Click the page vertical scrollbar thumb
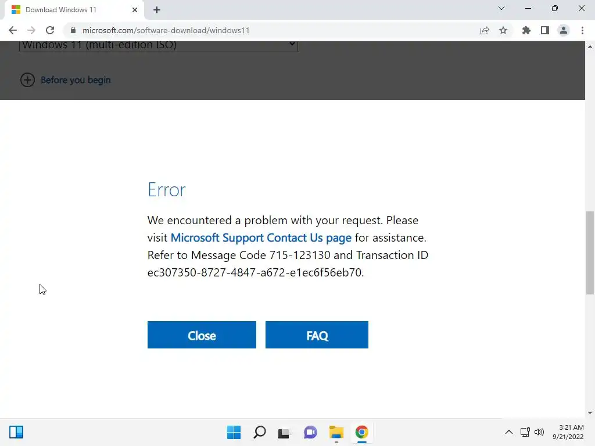This screenshot has width=595, height=446. pyautogui.click(x=590, y=253)
